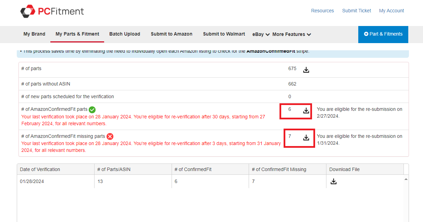Download file for the 01/28/2024 verification
This screenshot has height=222, width=423.
[x=333, y=181]
